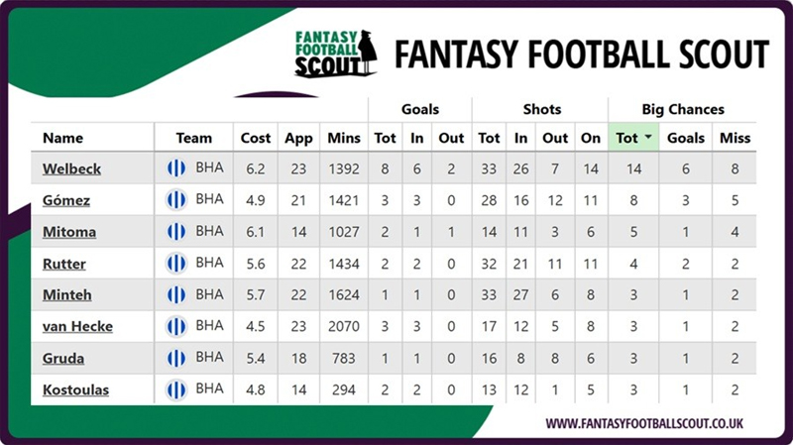Click Welbeck's Brighton team badge icon
Viewport: 793px width, 445px height.
pos(176,168)
